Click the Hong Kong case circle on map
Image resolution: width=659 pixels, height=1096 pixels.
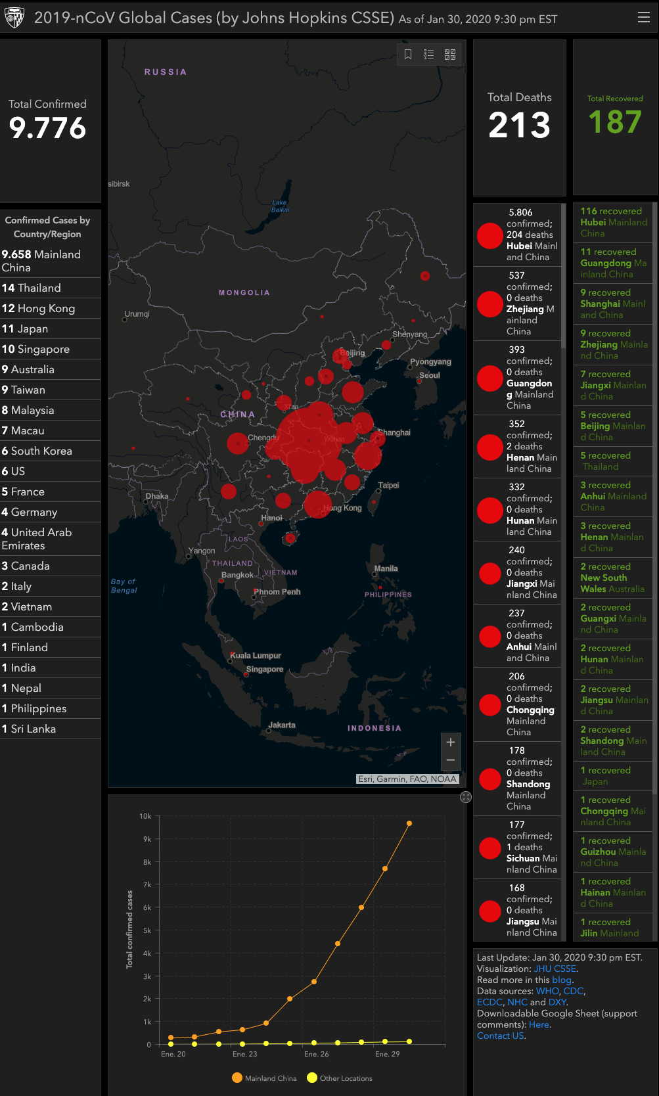pyautogui.click(x=318, y=505)
